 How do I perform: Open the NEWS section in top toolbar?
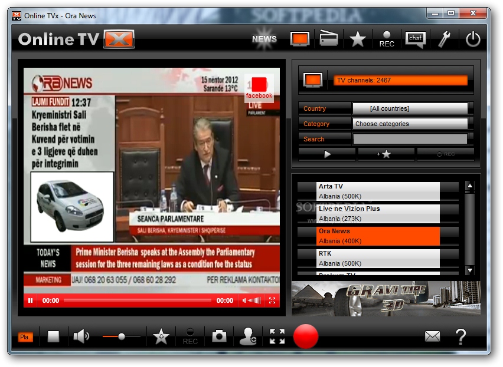click(x=264, y=39)
